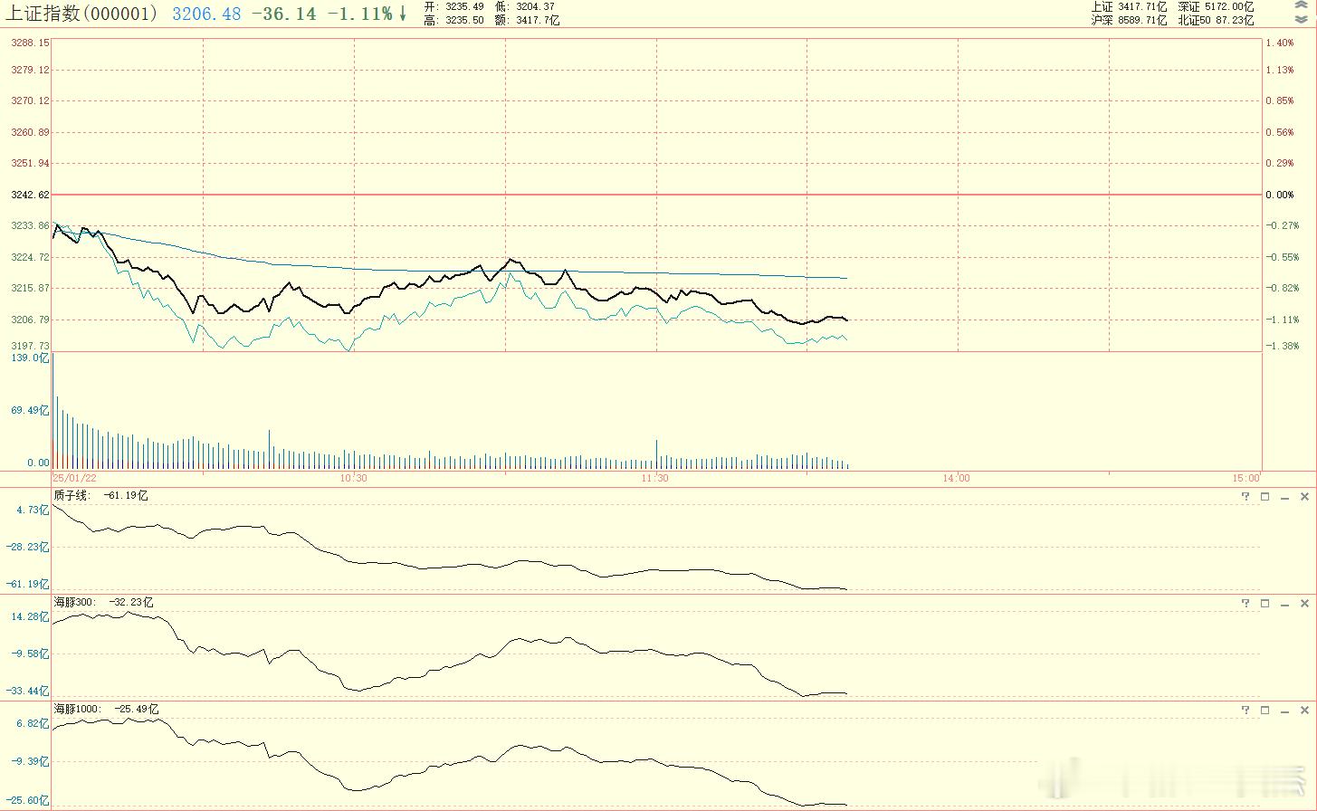Screen dimensions: 1317x811
Task: Click the 14.28亿 label in 海豚300 panel
Action: click(33, 616)
